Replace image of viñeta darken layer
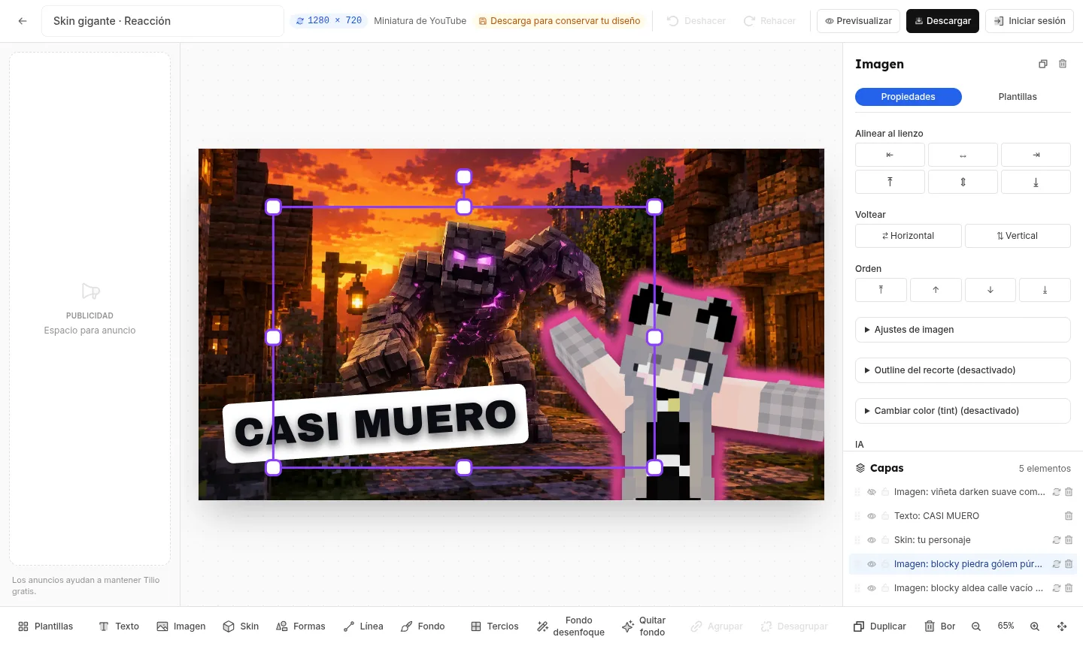 tap(1056, 492)
